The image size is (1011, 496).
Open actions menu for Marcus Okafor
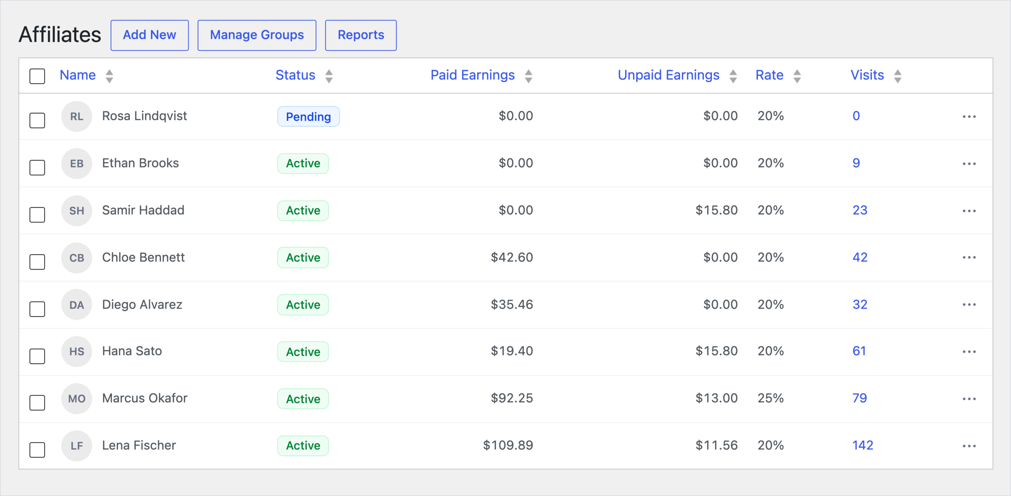tap(969, 399)
